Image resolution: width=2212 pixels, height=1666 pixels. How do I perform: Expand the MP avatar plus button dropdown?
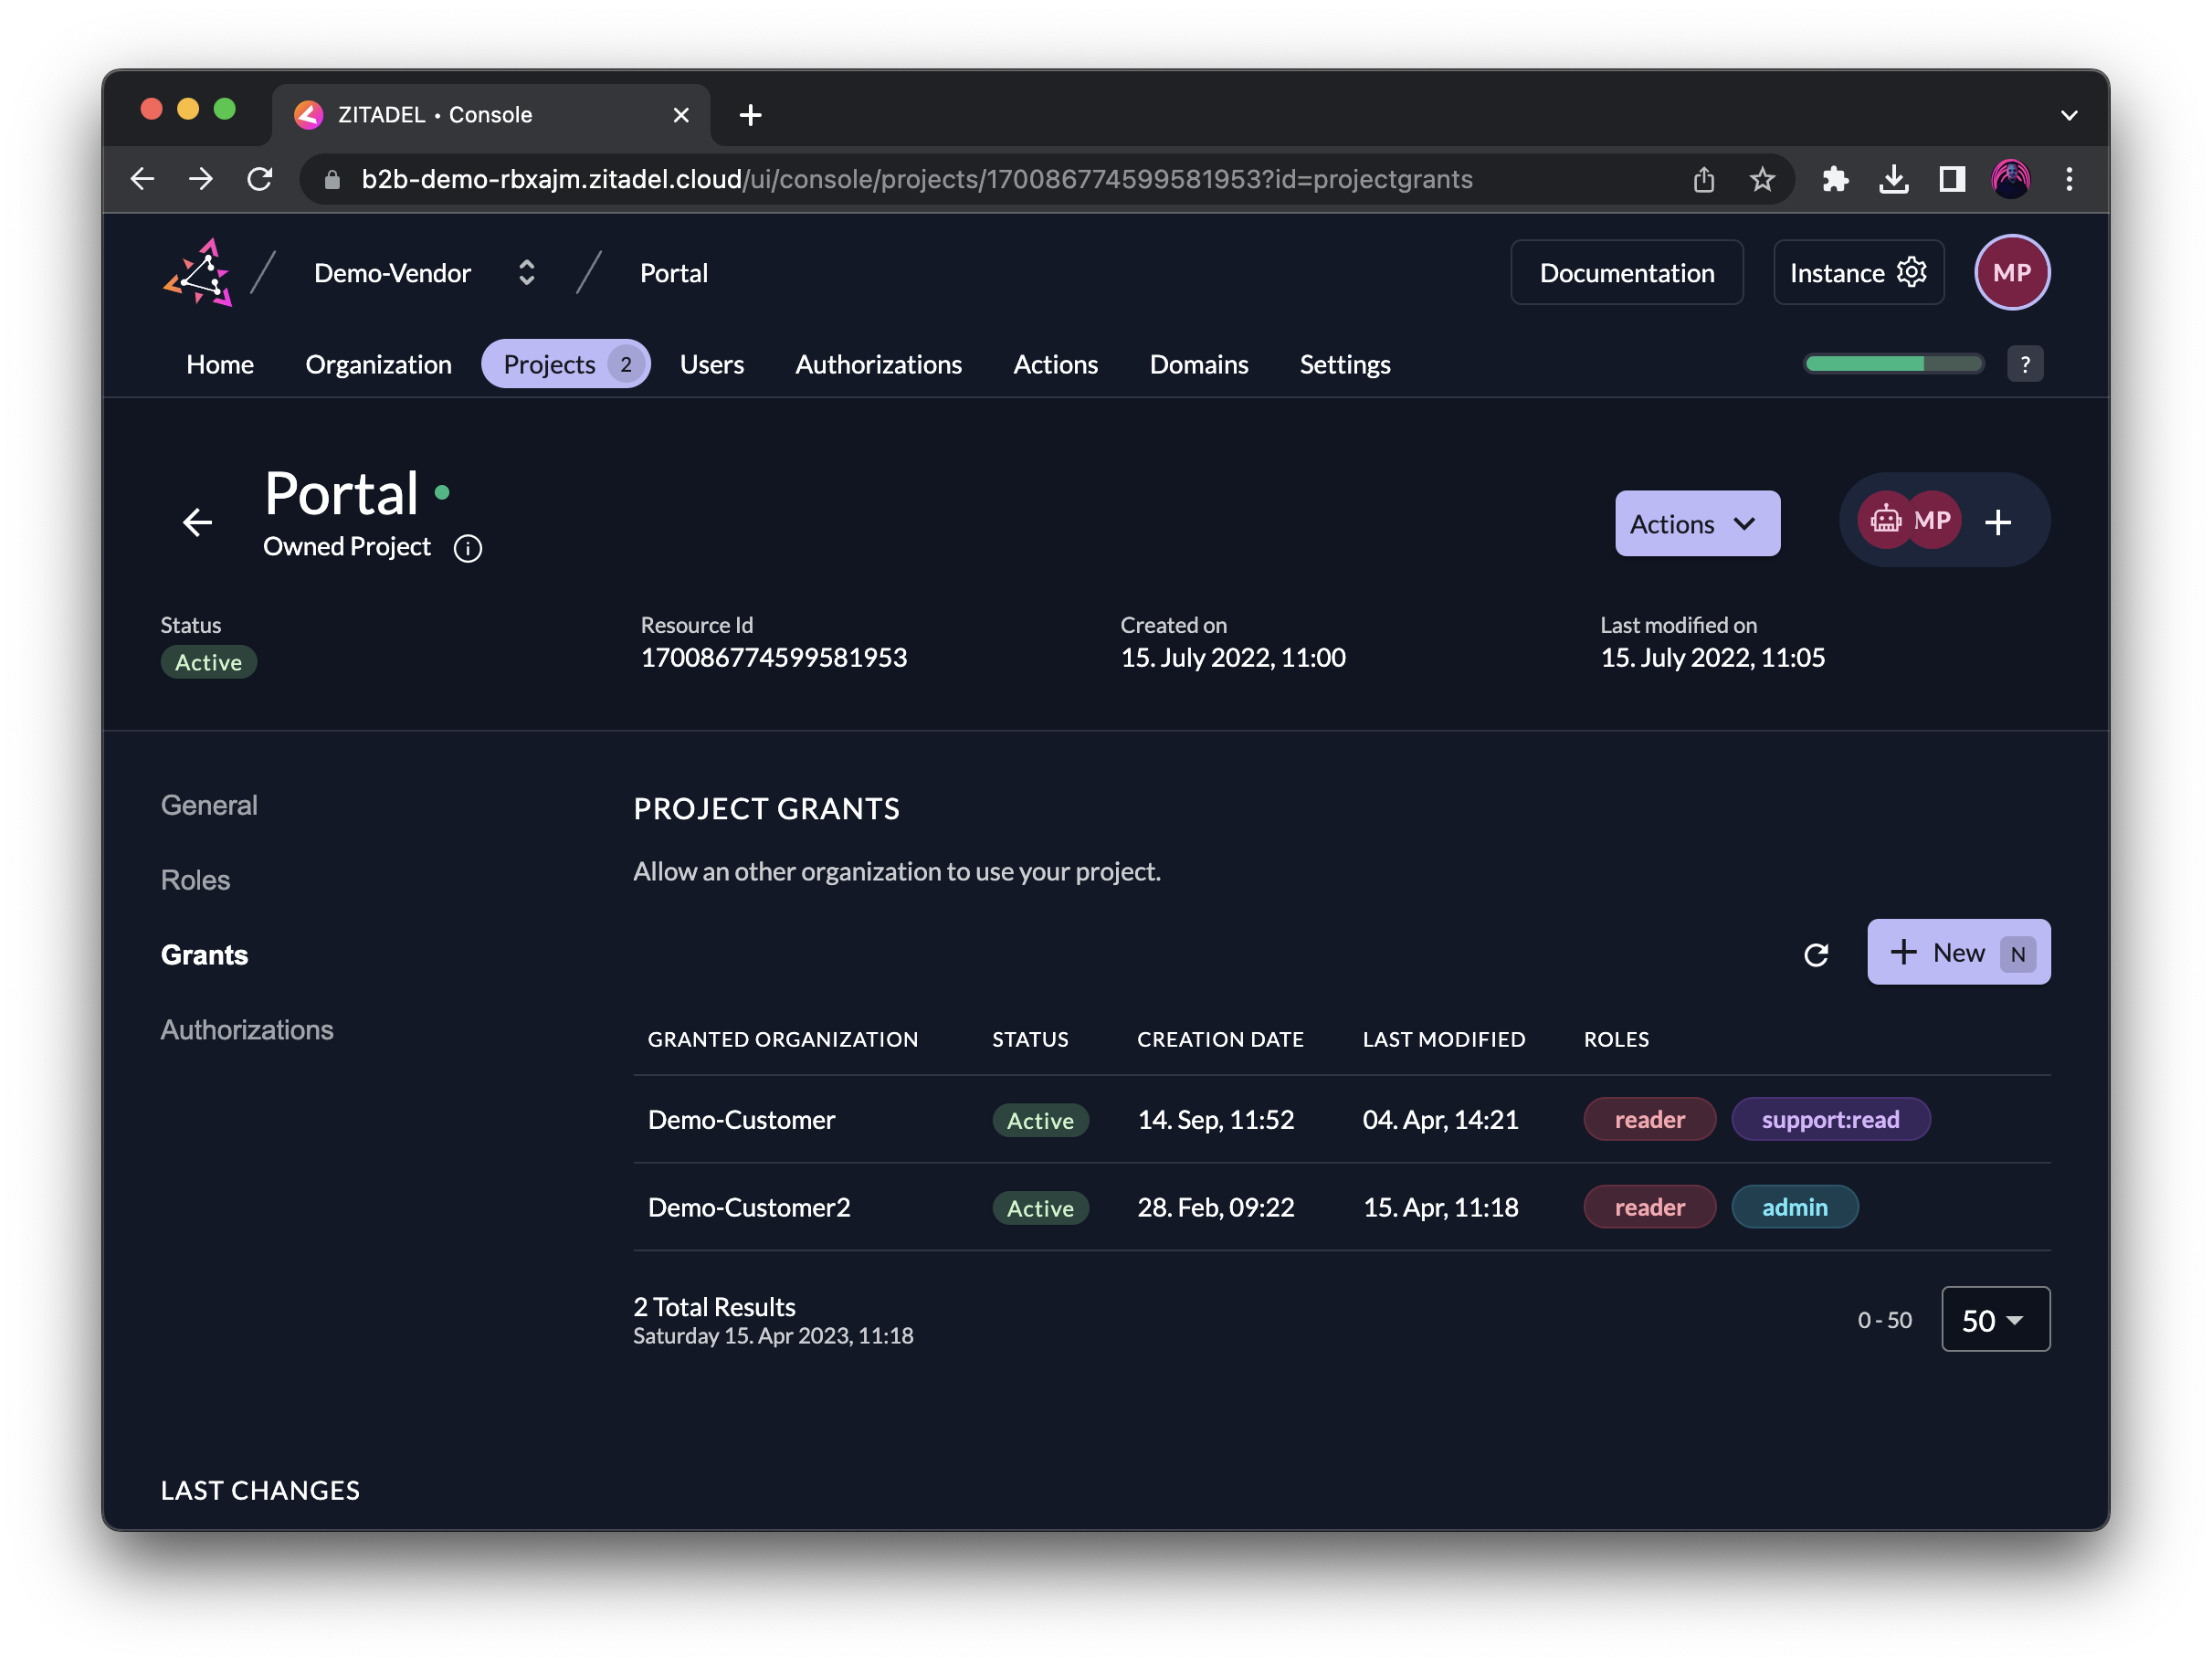1998,522
